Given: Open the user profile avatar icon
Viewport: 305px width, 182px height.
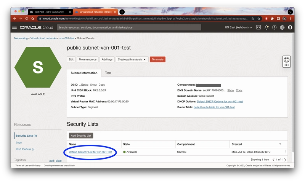Looking at the screenshot, I should tap(290, 27).
